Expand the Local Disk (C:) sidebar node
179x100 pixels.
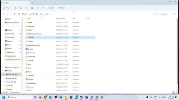(4, 74)
